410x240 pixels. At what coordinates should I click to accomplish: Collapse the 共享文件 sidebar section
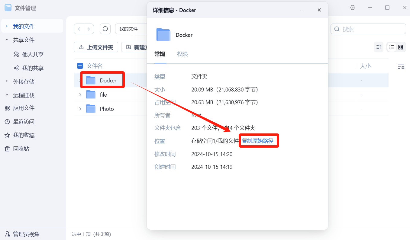coord(7,40)
